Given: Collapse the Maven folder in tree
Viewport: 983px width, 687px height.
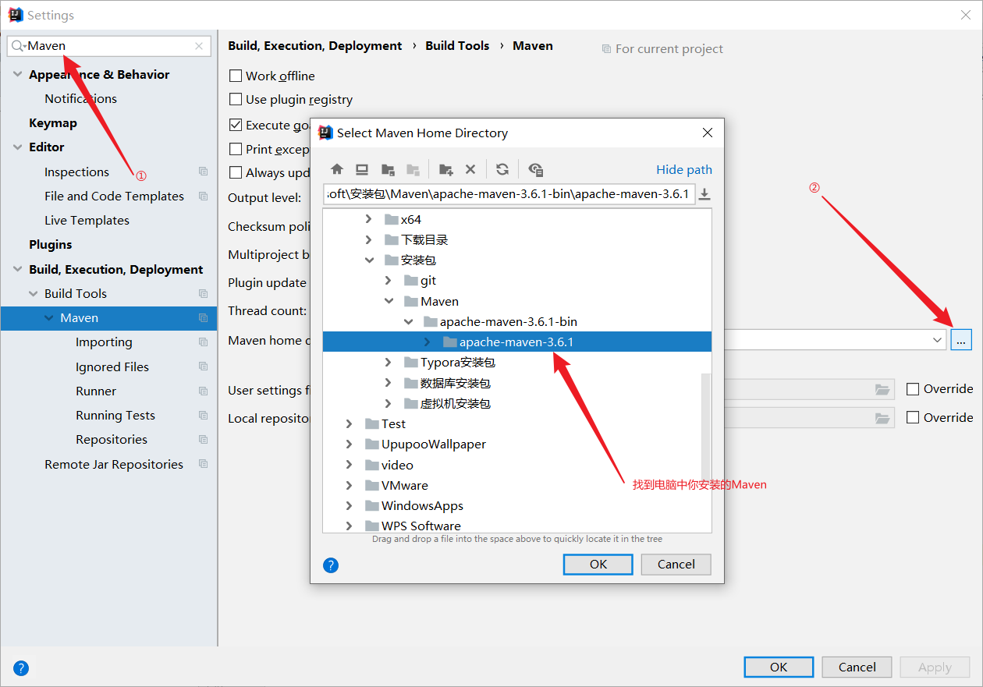Looking at the screenshot, I should click(x=389, y=301).
